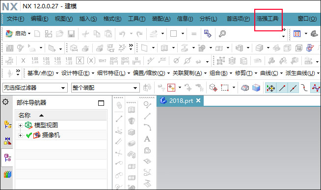Click the window layout icon near 窗口 menu
321x190 pixels.
297,33
